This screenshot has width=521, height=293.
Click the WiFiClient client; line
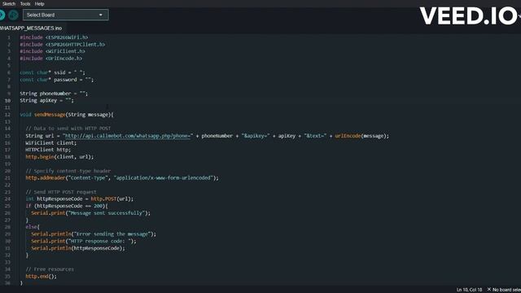50,143
